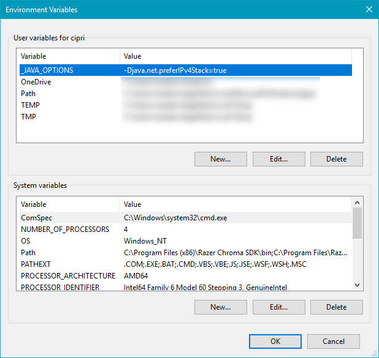Select the TEMP user variable
This screenshot has width=379, height=358.
pos(186,105)
